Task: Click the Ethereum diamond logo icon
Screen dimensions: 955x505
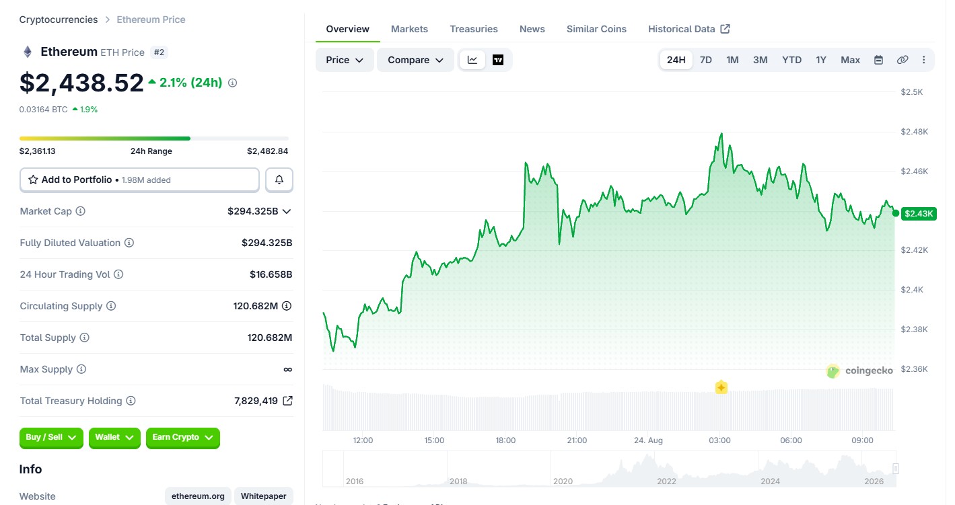Action: (x=28, y=52)
